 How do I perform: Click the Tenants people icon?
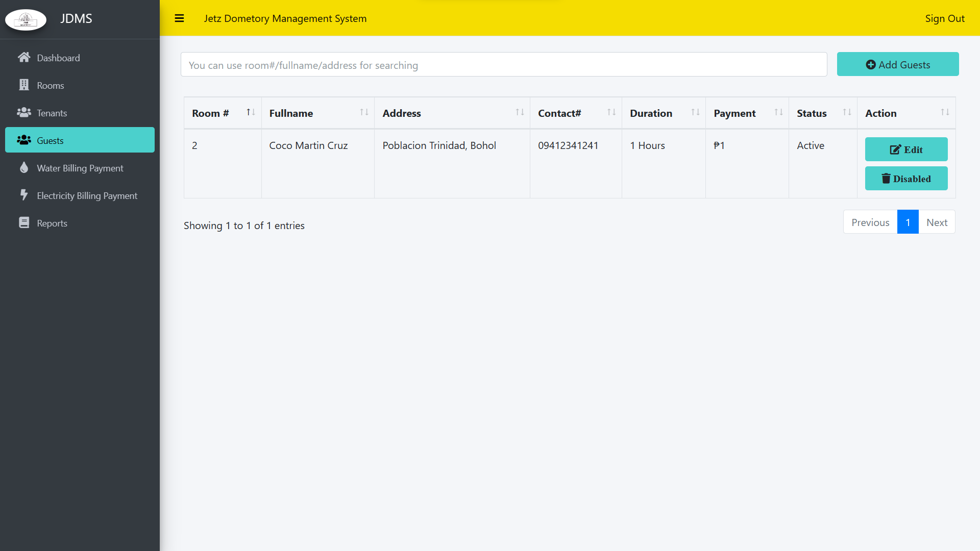24,112
